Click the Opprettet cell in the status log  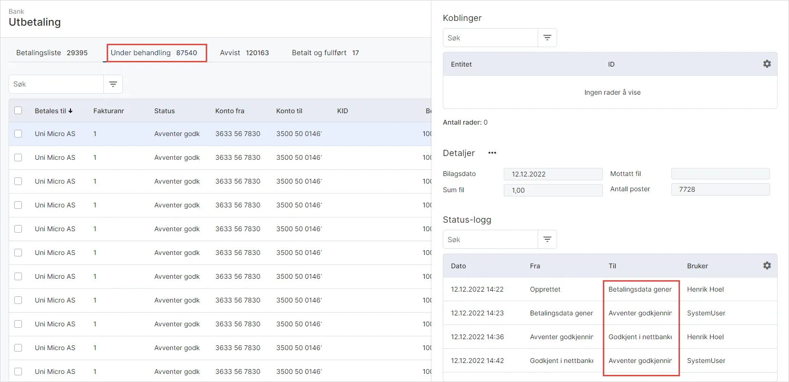click(x=545, y=289)
